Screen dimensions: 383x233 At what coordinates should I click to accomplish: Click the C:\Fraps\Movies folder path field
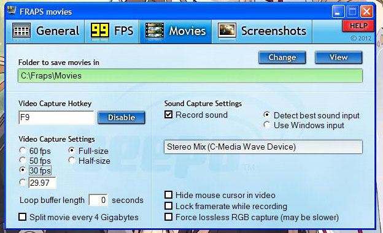coord(190,75)
